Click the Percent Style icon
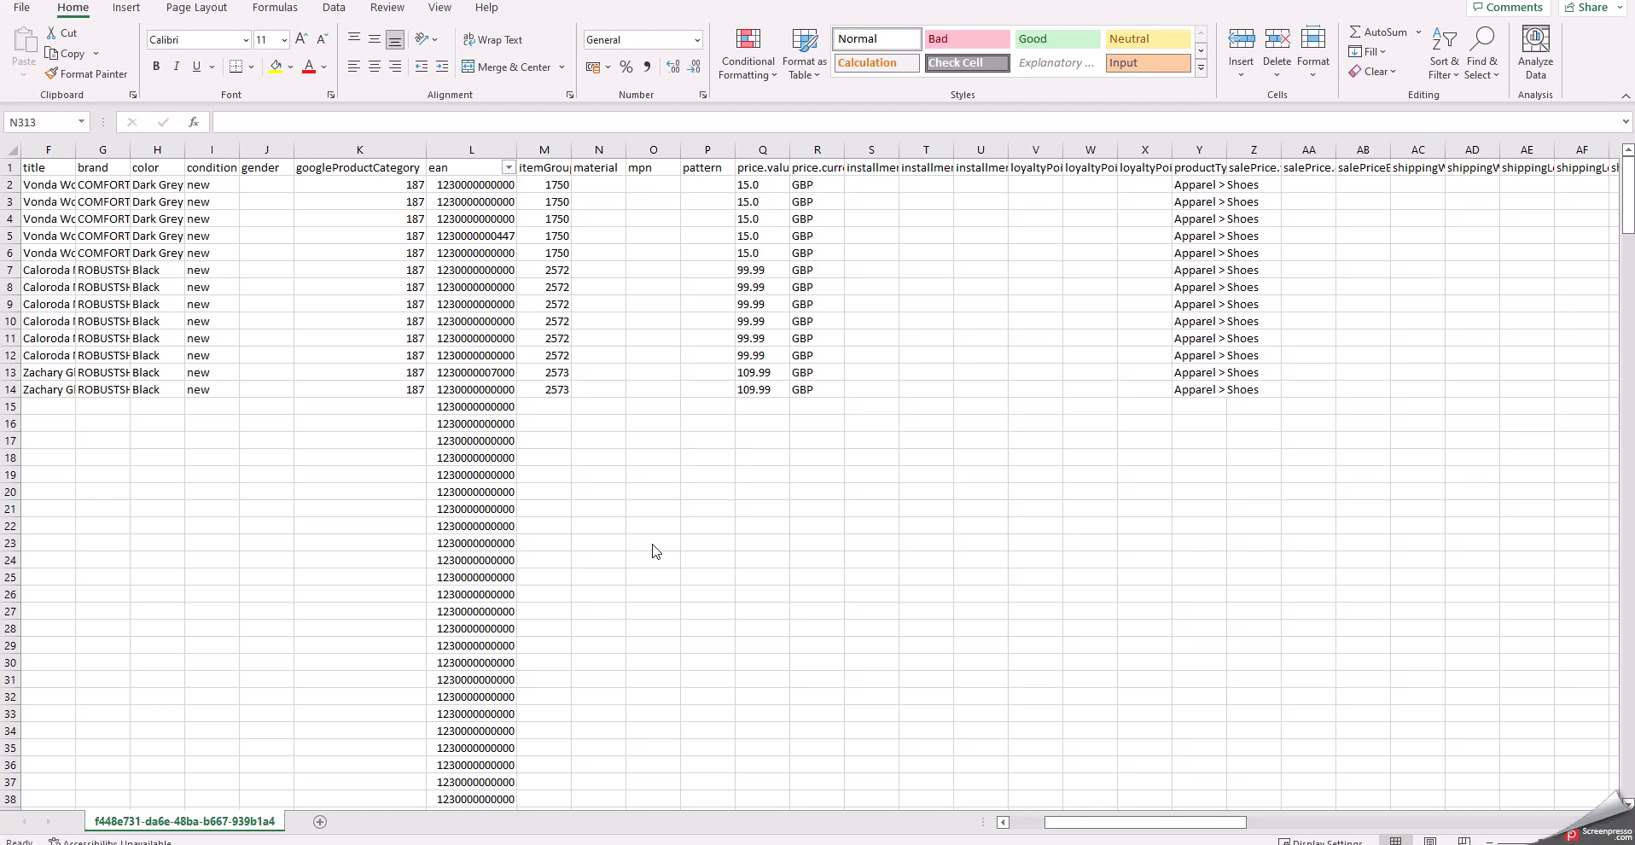The image size is (1635, 845). click(626, 67)
